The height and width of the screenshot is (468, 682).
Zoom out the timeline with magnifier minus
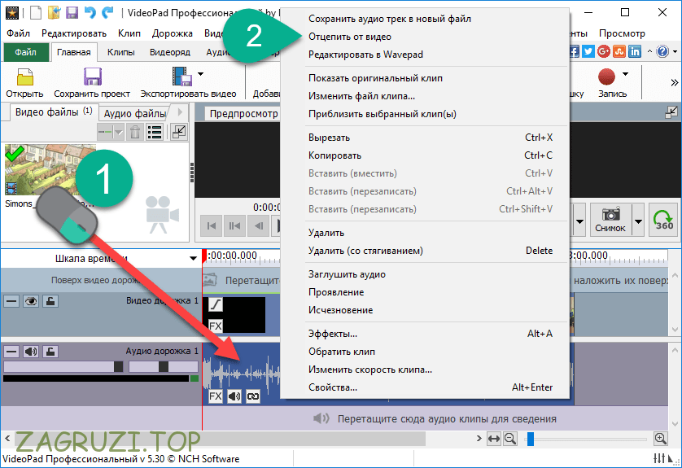click(x=509, y=439)
